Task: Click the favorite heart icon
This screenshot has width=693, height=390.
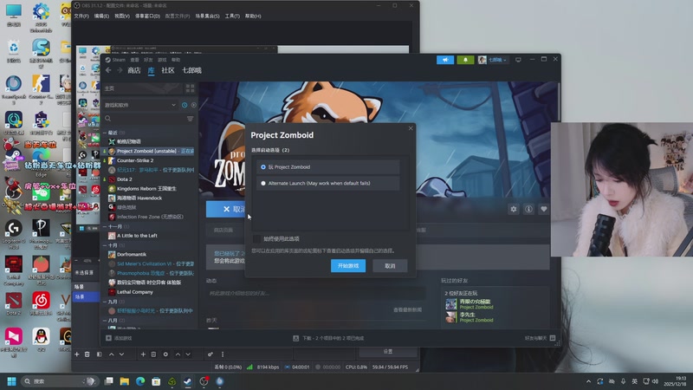Action: 544,209
